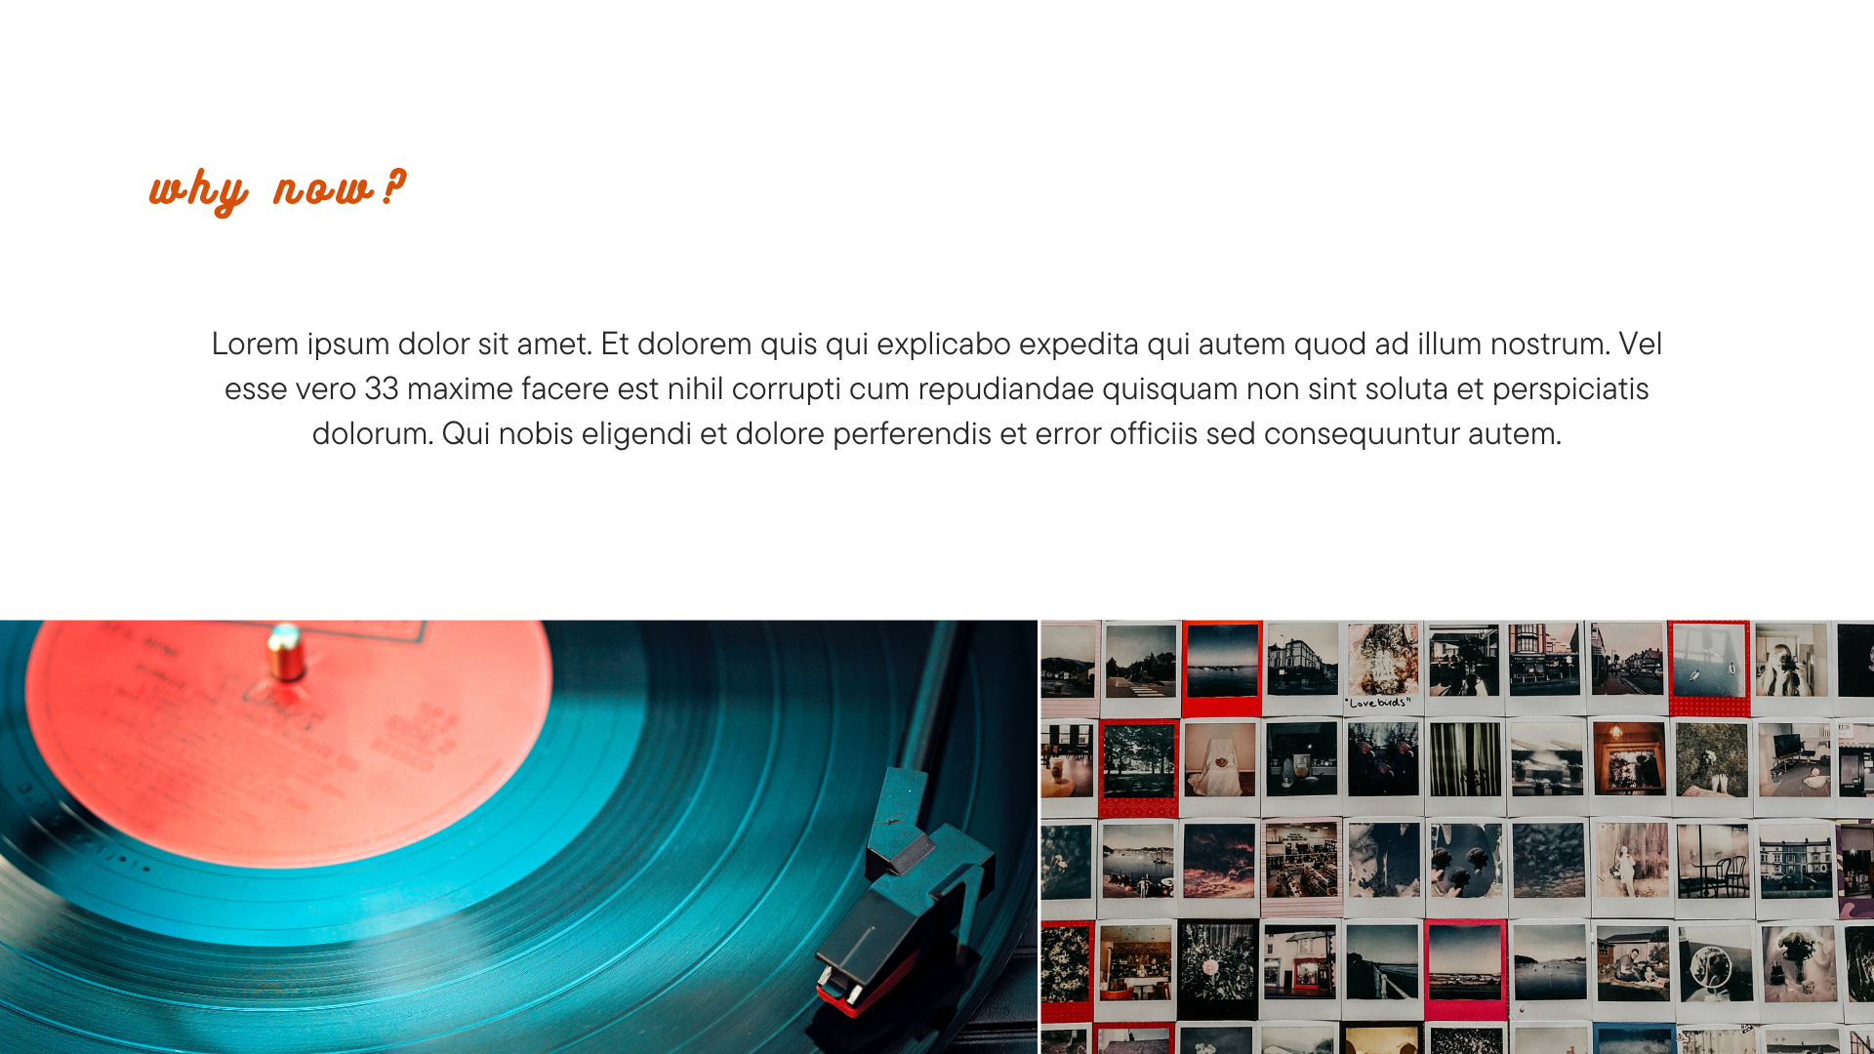Select the teal vinyl record grooves image
Screen dimensions: 1874x1054
coord(518,836)
